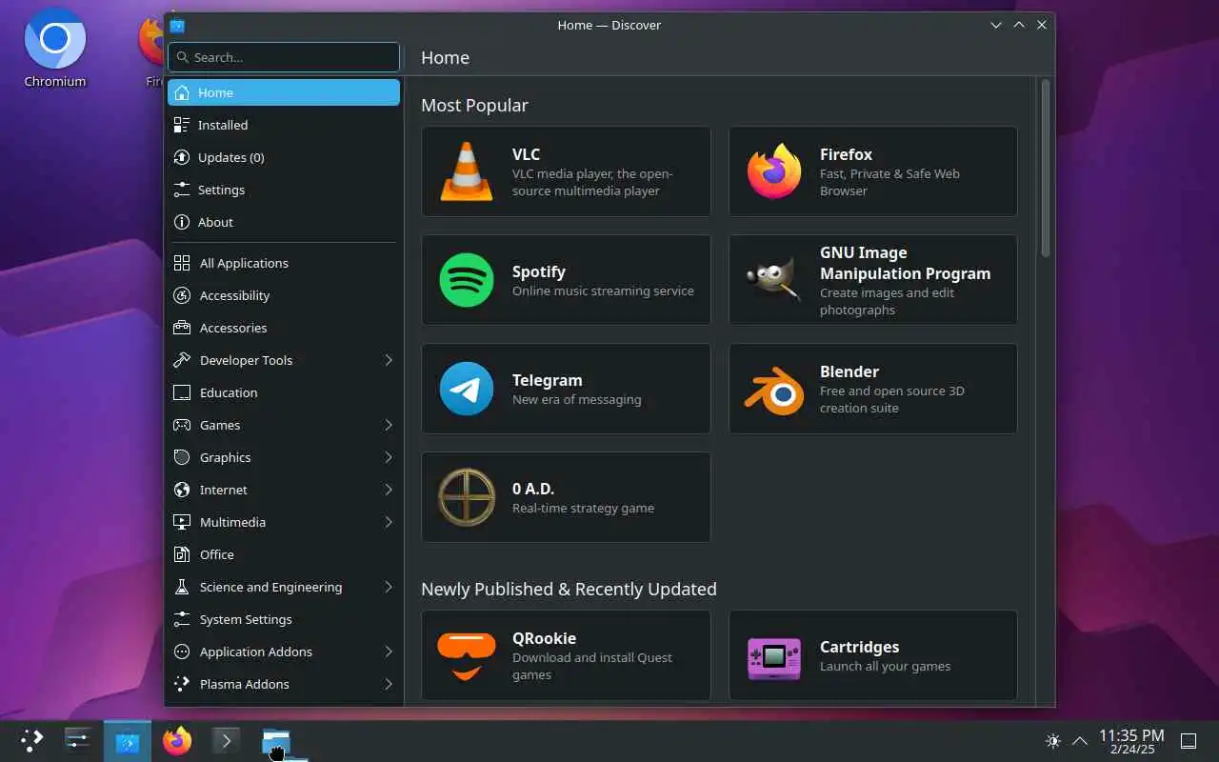The height and width of the screenshot is (762, 1219).
Task: Open the QRookie card text
Action: (592, 655)
